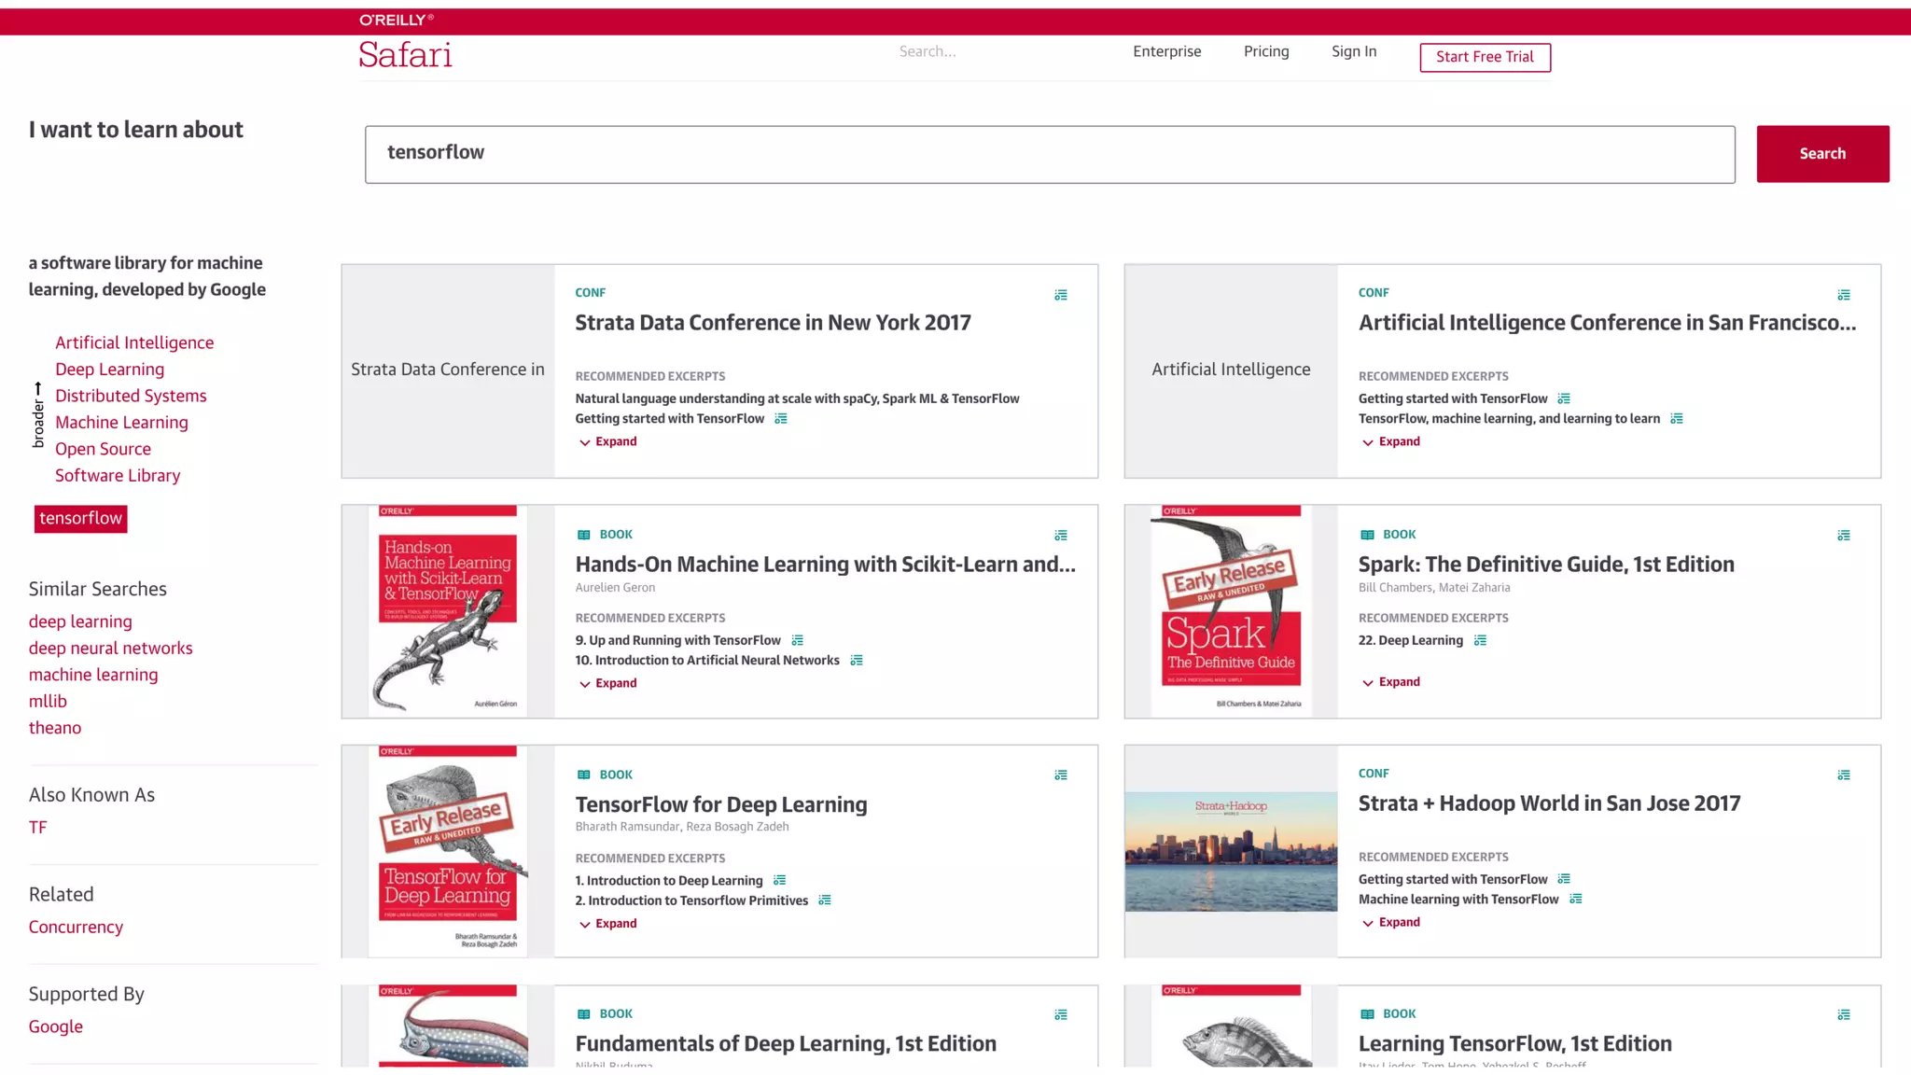Click list icon on Strata Data Conference card
1911x1075 pixels.
point(1061,295)
